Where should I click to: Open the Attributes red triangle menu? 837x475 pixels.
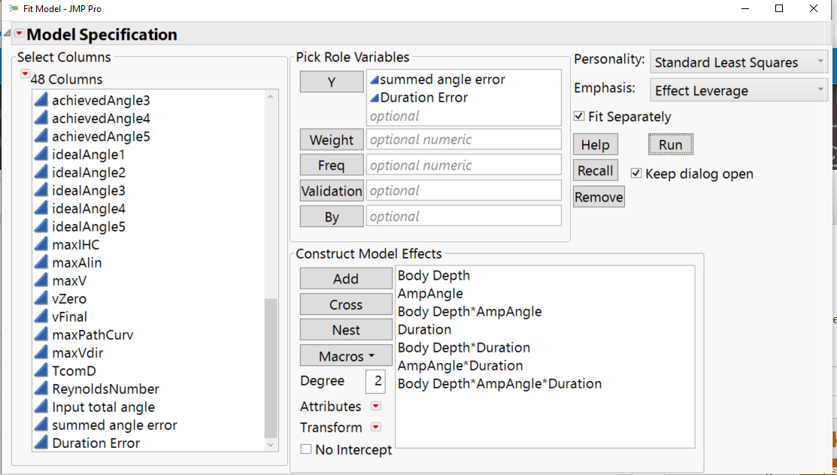tap(376, 407)
